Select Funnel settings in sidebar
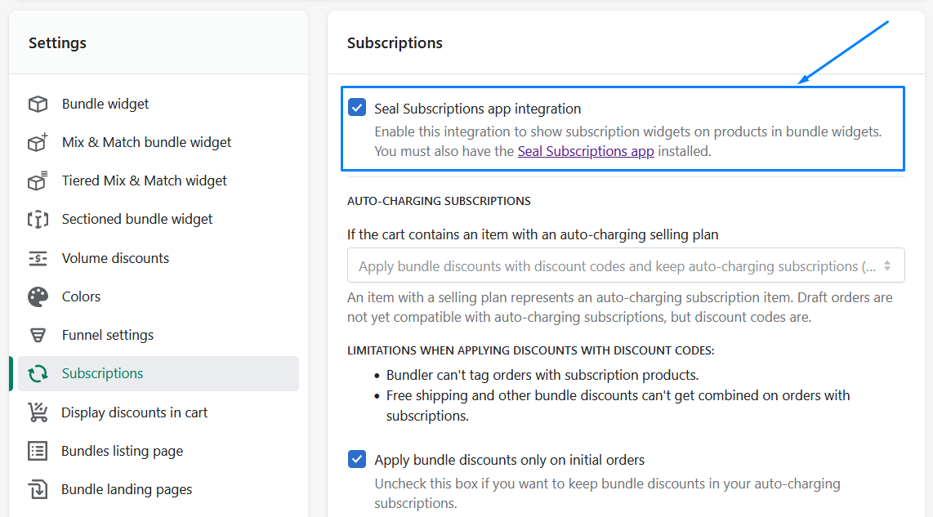Screen dimensions: 933x517 click(107, 335)
